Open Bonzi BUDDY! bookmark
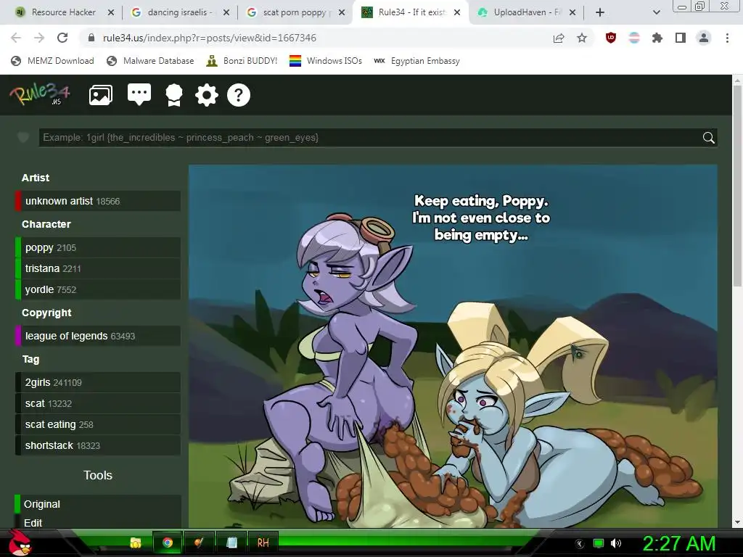 tap(242, 61)
